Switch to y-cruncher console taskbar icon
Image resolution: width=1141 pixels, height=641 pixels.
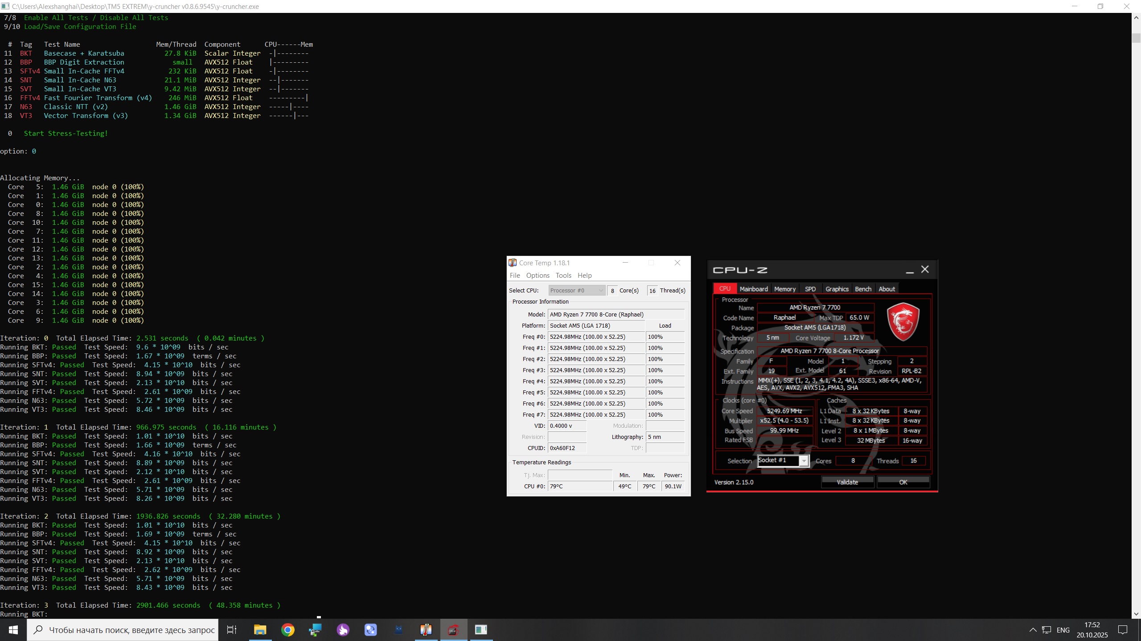point(481,630)
